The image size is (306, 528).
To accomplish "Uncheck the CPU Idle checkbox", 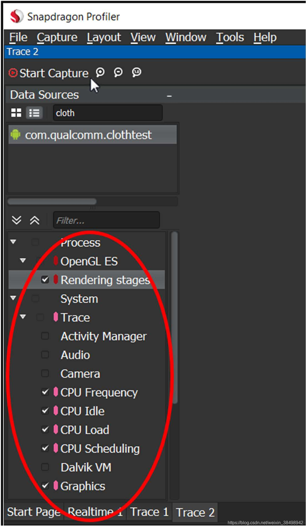I will (45, 411).
